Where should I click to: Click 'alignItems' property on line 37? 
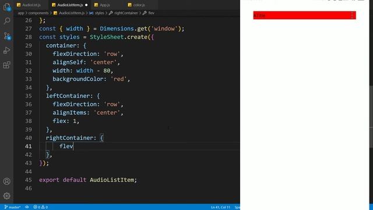[69, 113]
